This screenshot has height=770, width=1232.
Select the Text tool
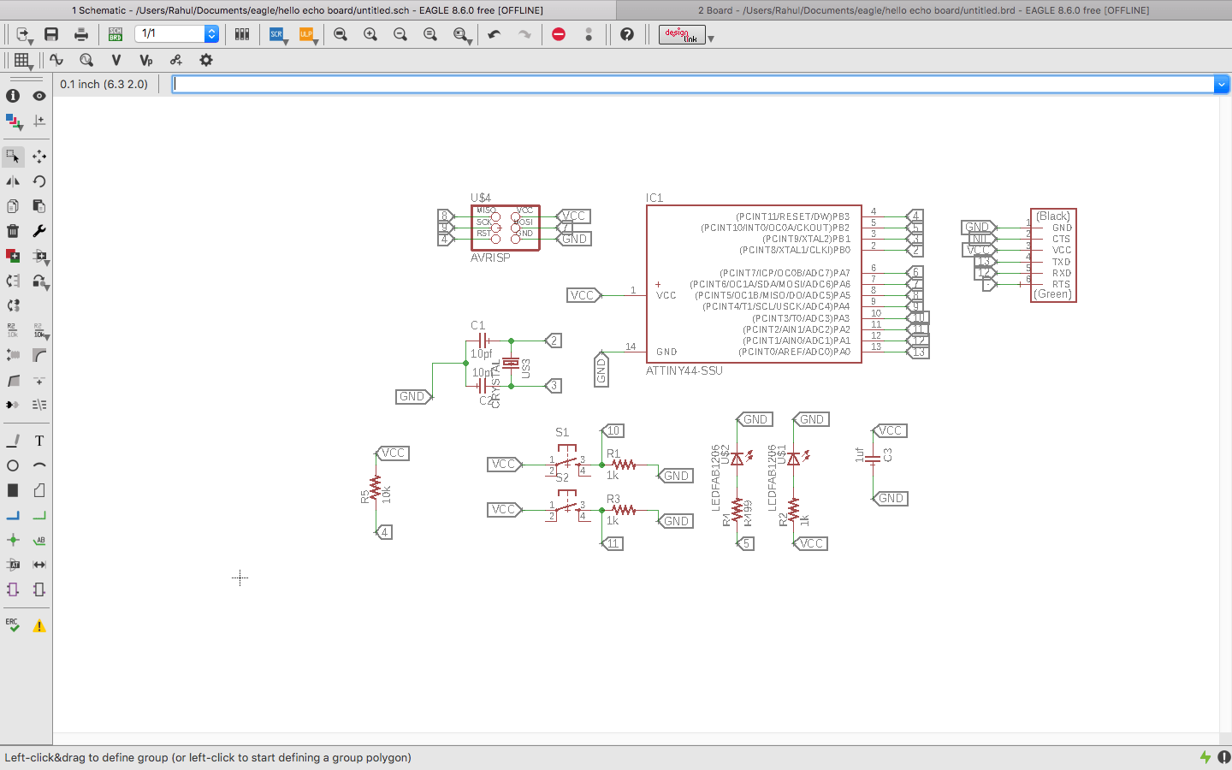click(39, 441)
